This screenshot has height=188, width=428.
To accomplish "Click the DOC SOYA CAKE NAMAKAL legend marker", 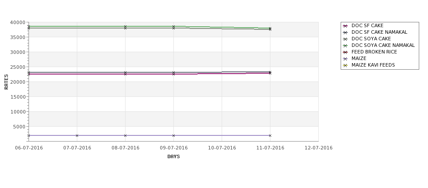I will [345, 46].
